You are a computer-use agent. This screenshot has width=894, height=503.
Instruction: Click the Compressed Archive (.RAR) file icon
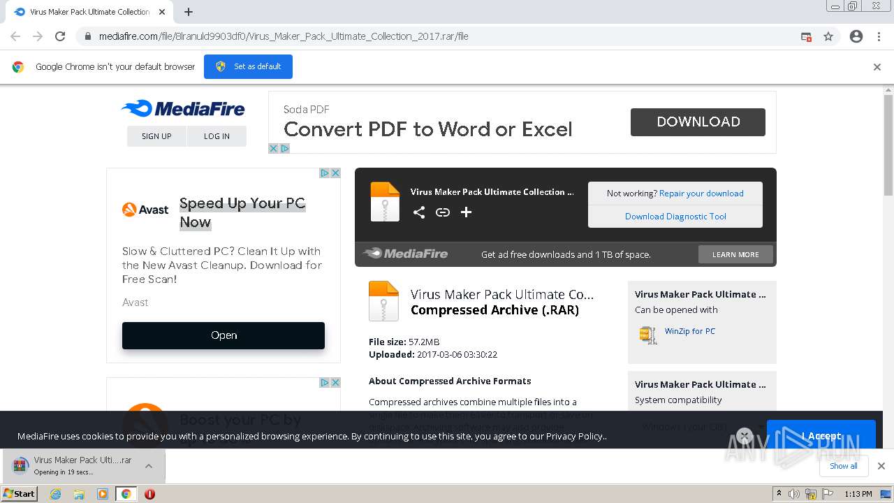tap(383, 301)
